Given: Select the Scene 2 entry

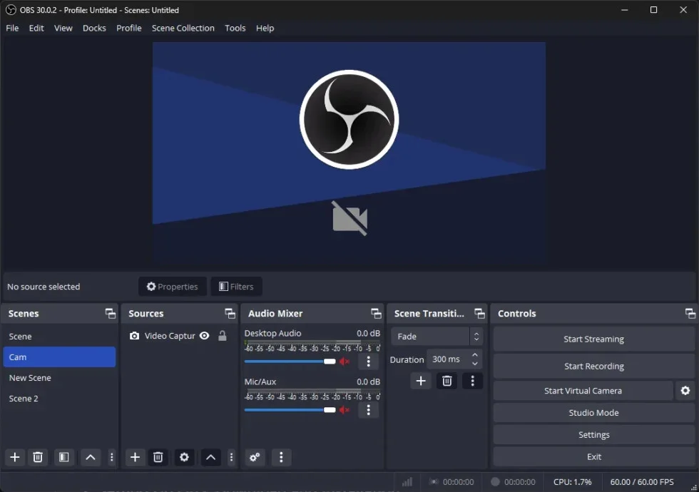Looking at the screenshot, I should pyautogui.click(x=59, y=399).
